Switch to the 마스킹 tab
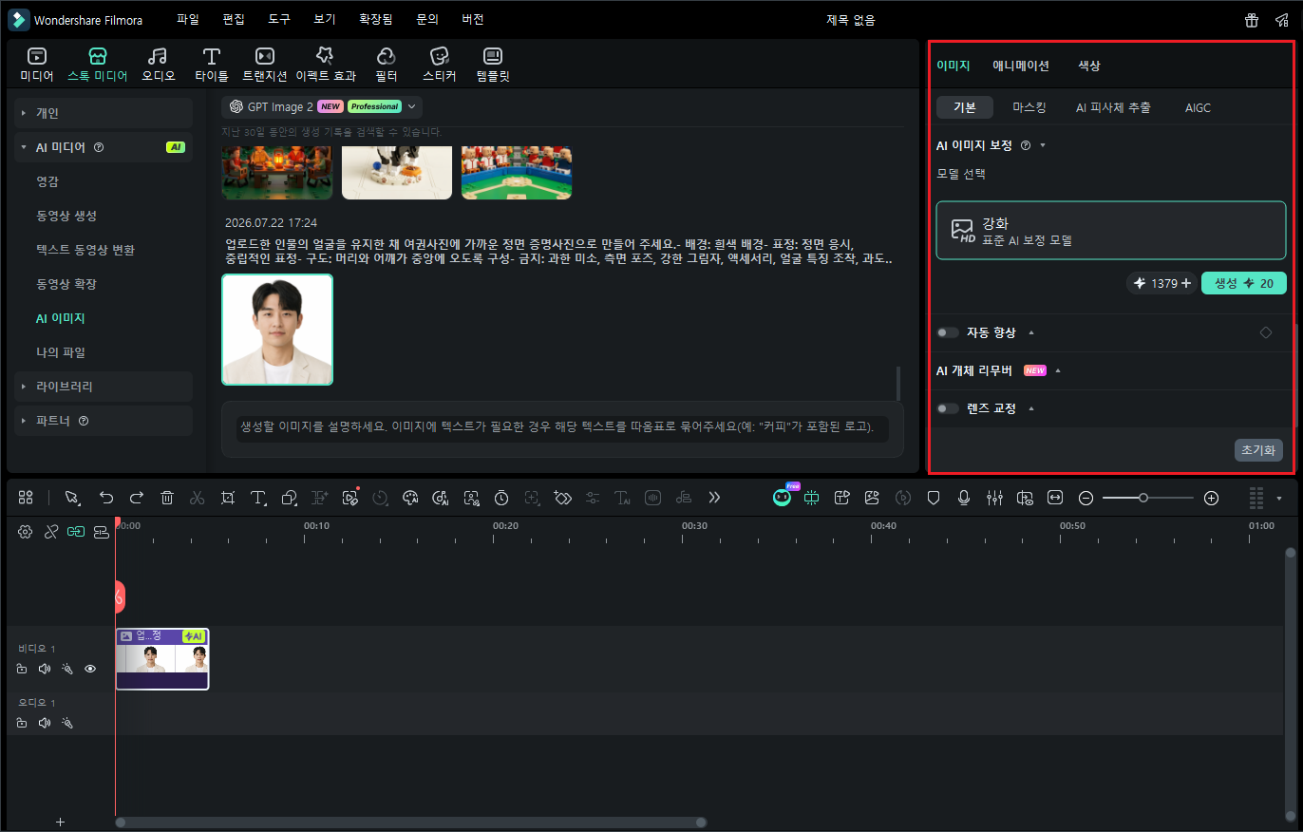The image size is (1303, 832). coord(1029,107)
